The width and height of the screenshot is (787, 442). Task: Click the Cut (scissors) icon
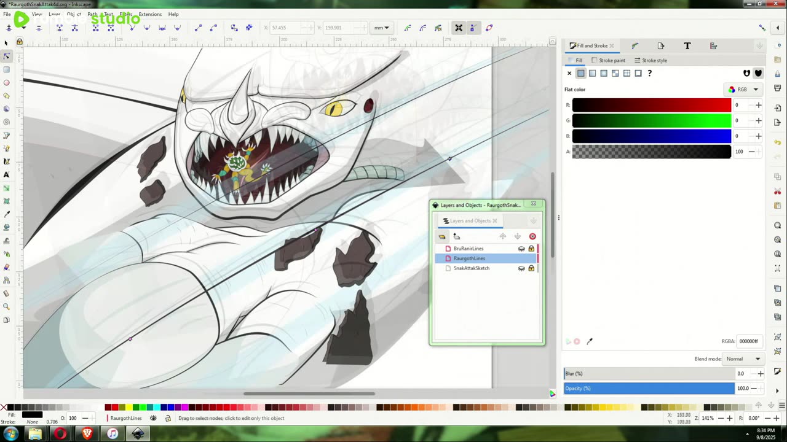click(778, 192)
